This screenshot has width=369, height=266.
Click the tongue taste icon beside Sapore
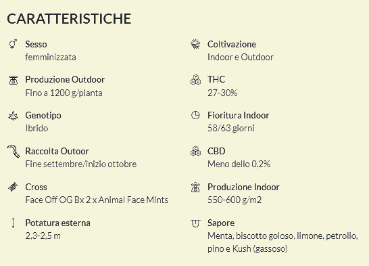[195, 223]
